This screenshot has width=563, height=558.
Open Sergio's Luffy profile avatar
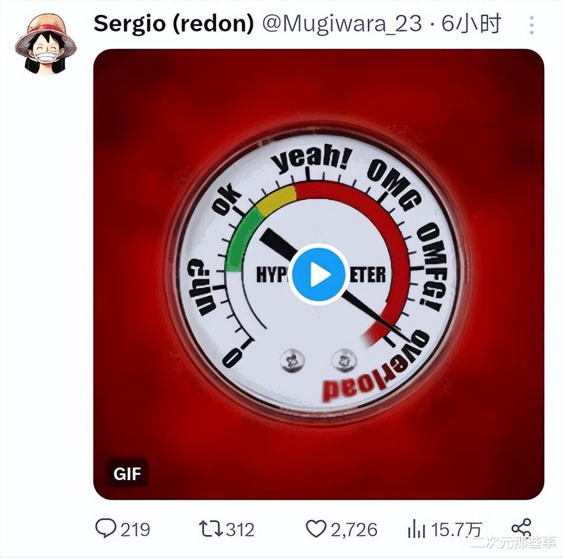point(45,44)
